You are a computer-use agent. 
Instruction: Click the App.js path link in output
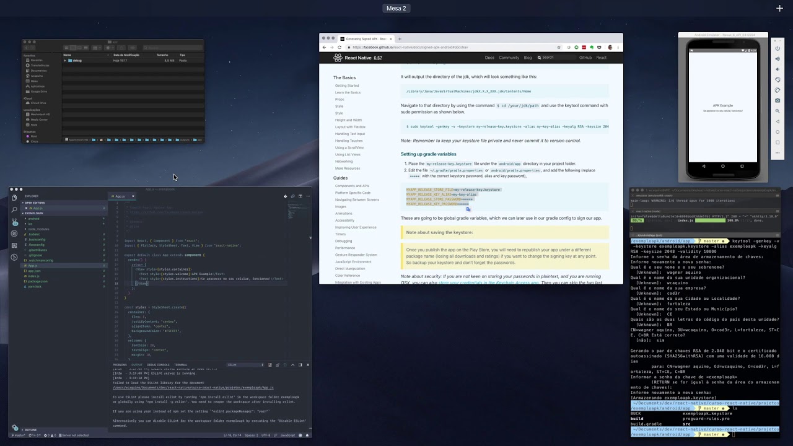click(x=193, y=388)
